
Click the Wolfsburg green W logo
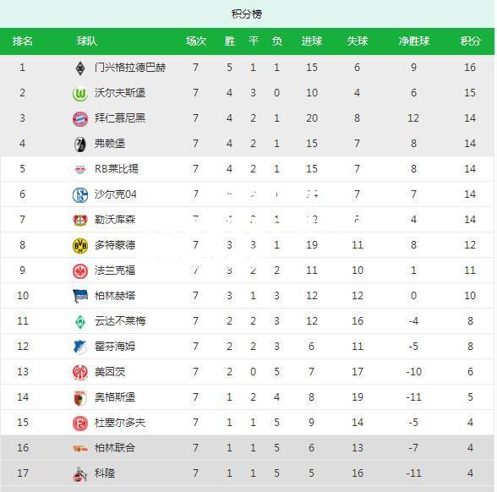click(80, 93)
